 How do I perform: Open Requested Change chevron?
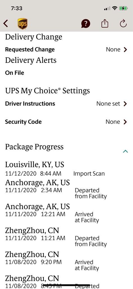[125, 50]
